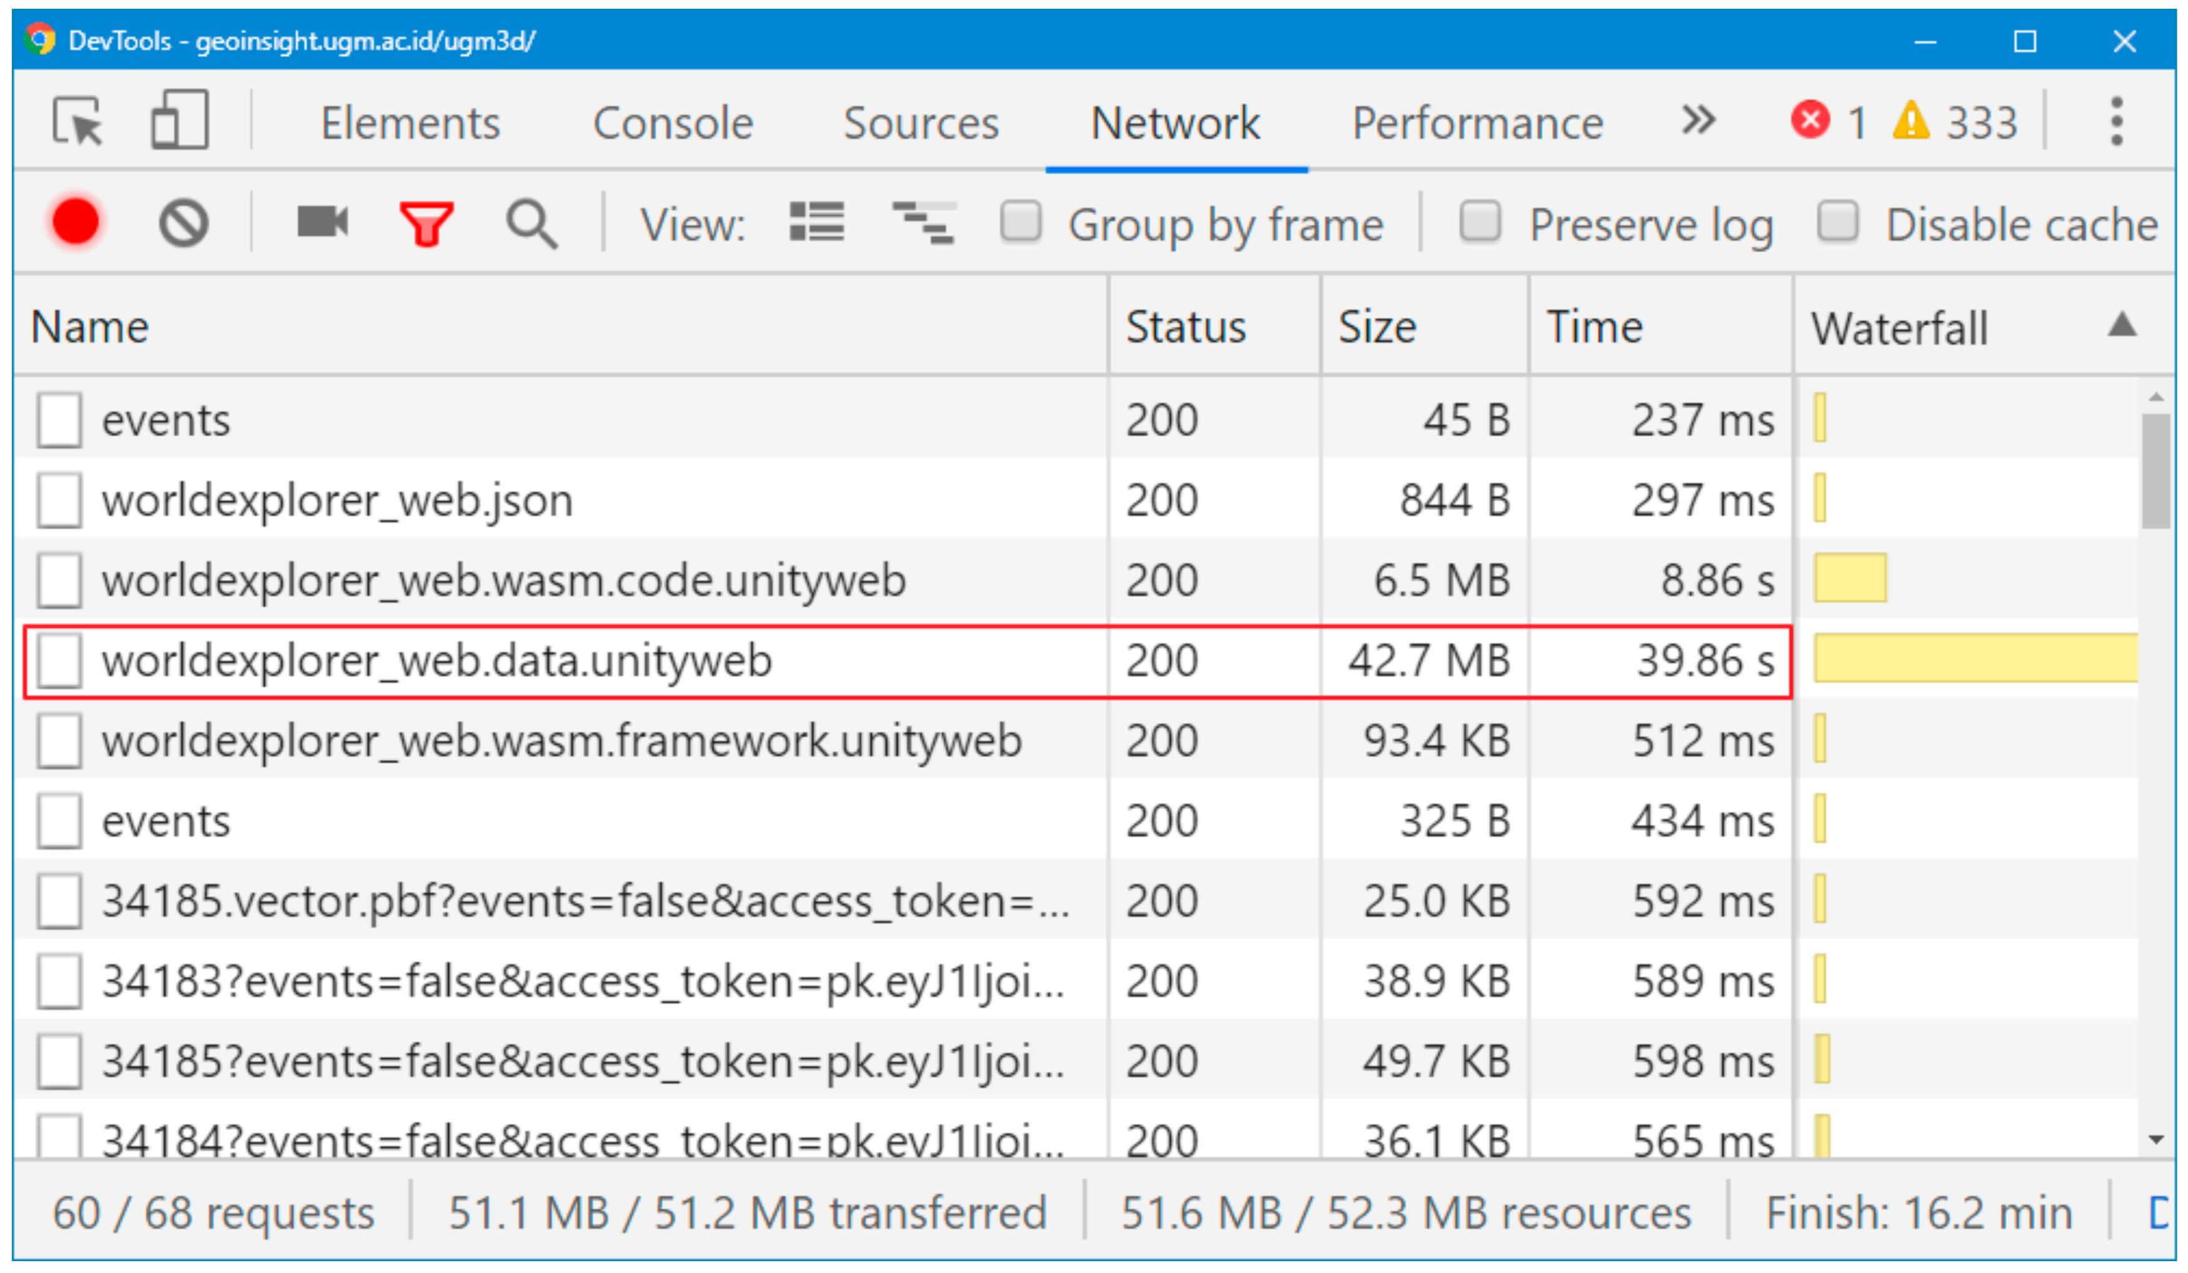Screen dimensions: 2188x1273
Task: Expand more DevTools tabs chevron
Action: pos(1698,120)
